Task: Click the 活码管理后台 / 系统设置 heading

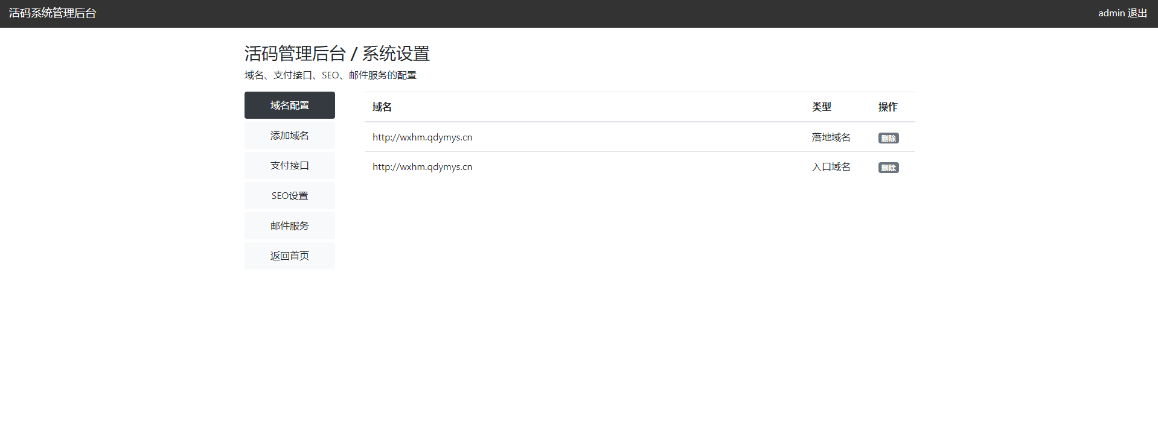Action: [337, 54]
